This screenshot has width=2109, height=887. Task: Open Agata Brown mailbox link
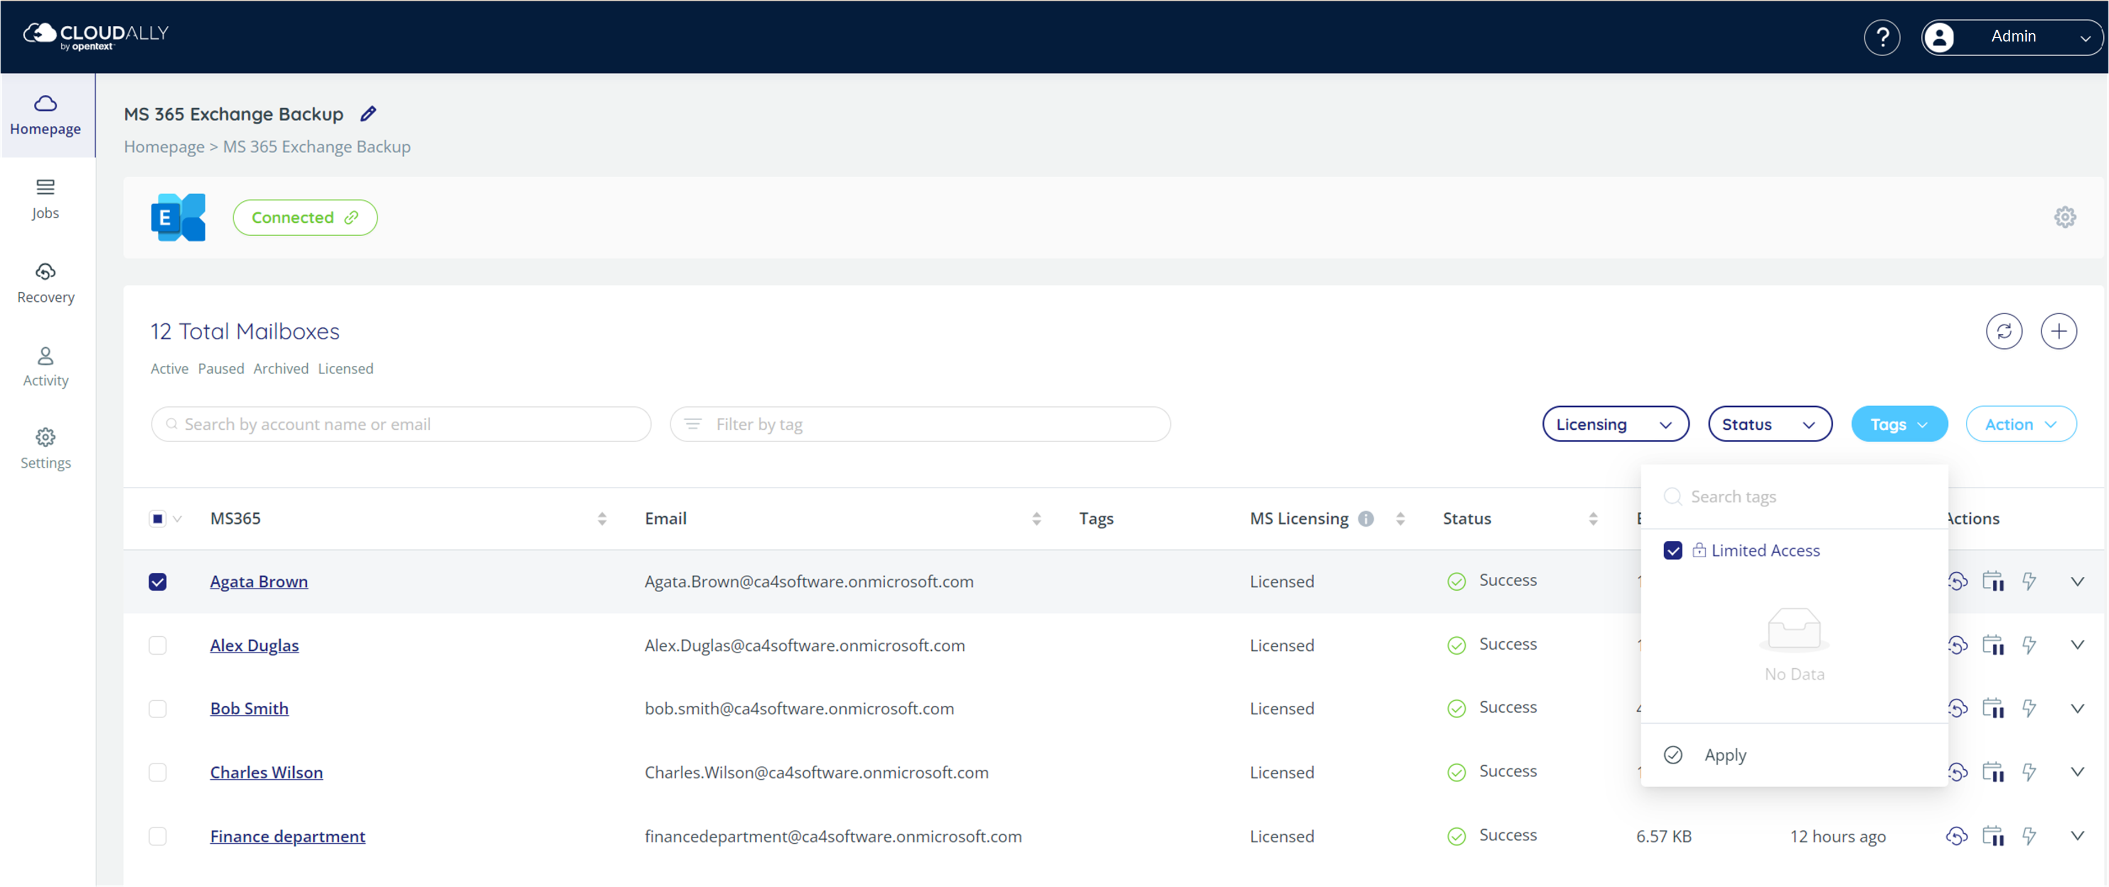click(259, 581)
